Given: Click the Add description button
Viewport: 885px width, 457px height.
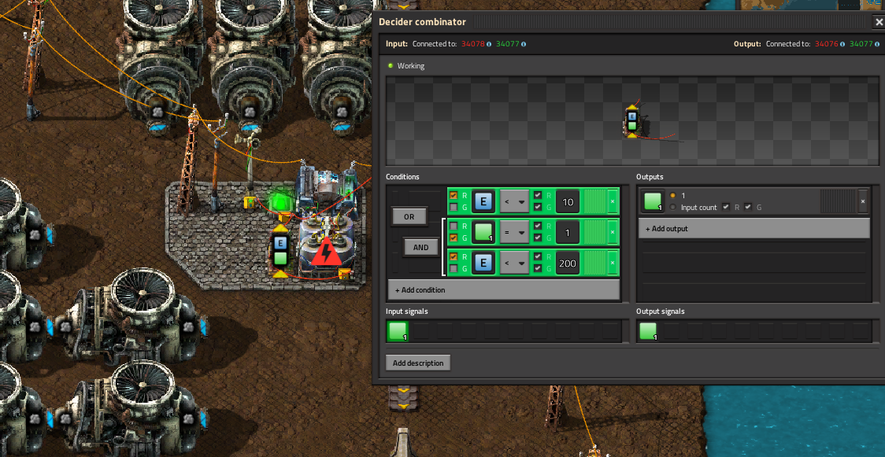Looking at the screenshot, I should point(418,363).
